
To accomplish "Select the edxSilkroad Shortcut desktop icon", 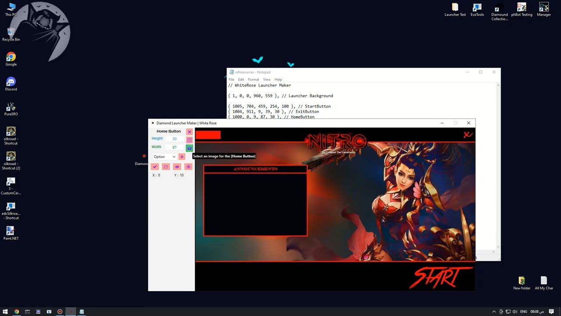I will coord(11,211).
